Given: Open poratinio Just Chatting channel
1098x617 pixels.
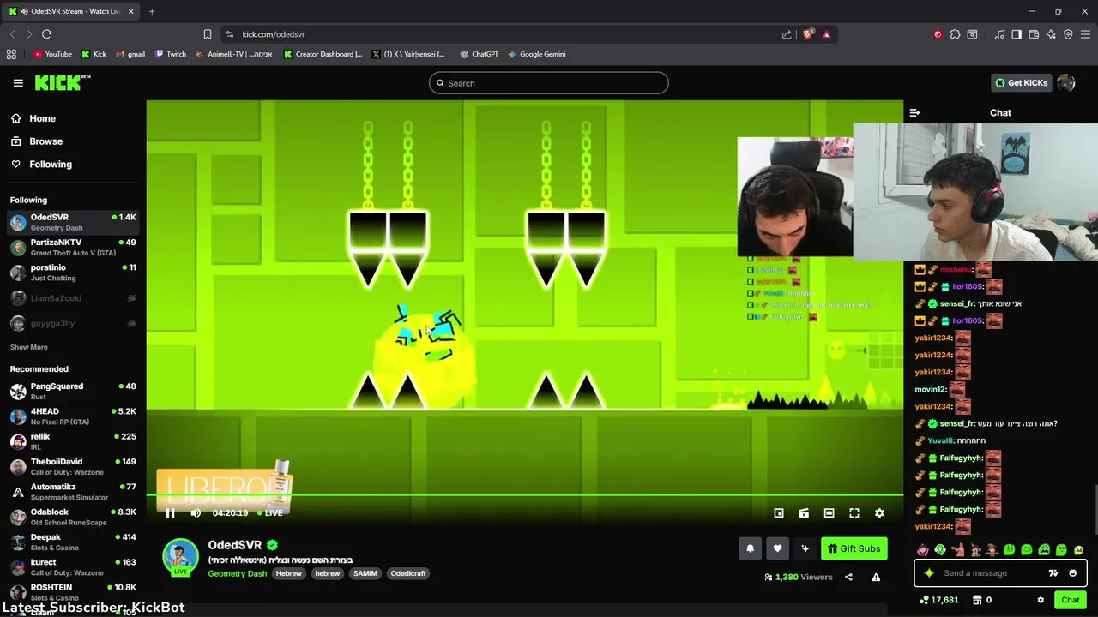Looking at the screenshot, I should click(x=73, y=273).
